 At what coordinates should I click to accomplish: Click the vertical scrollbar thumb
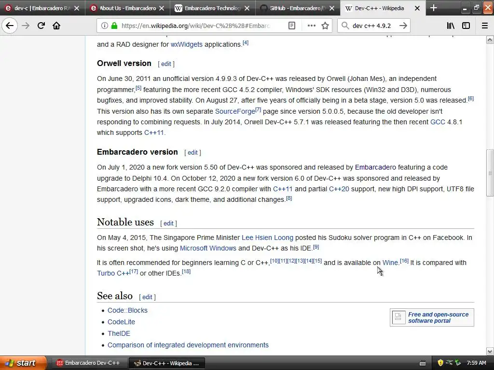pyautogui.click(x=490, y=173)
